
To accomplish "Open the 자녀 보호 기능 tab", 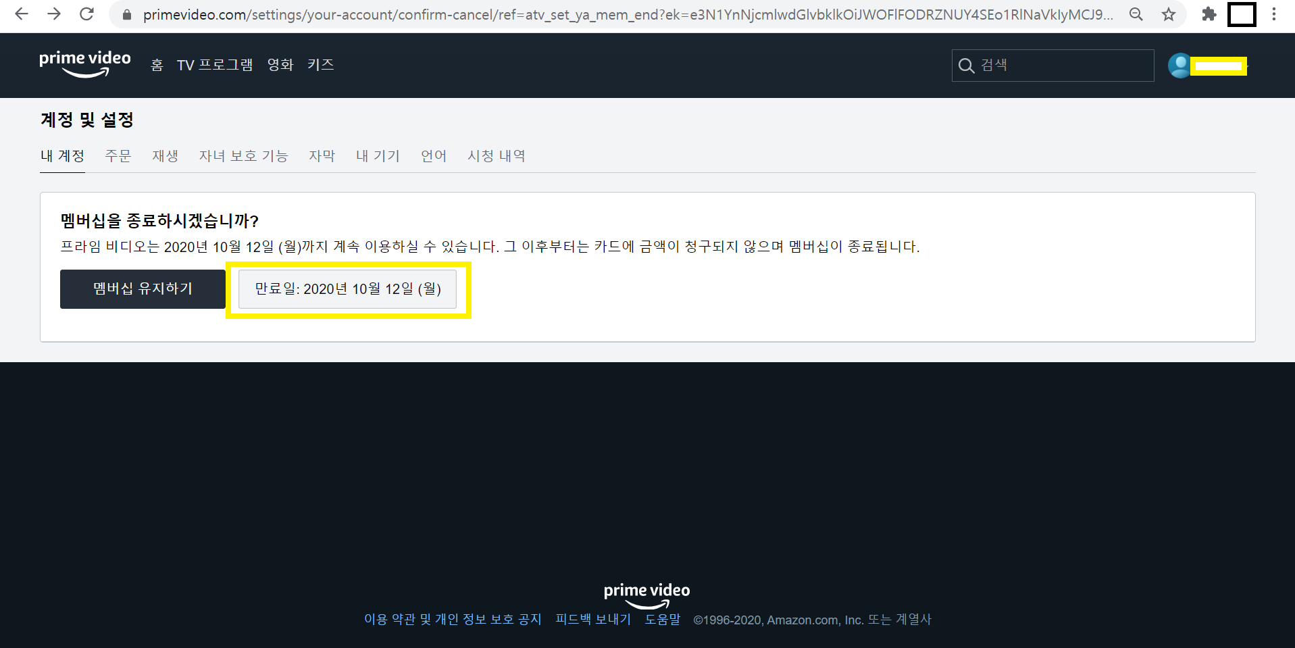I will [243, 156].
